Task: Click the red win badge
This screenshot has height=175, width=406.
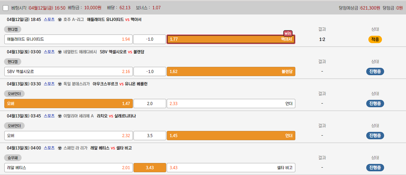Action: [x=288, y=33]
